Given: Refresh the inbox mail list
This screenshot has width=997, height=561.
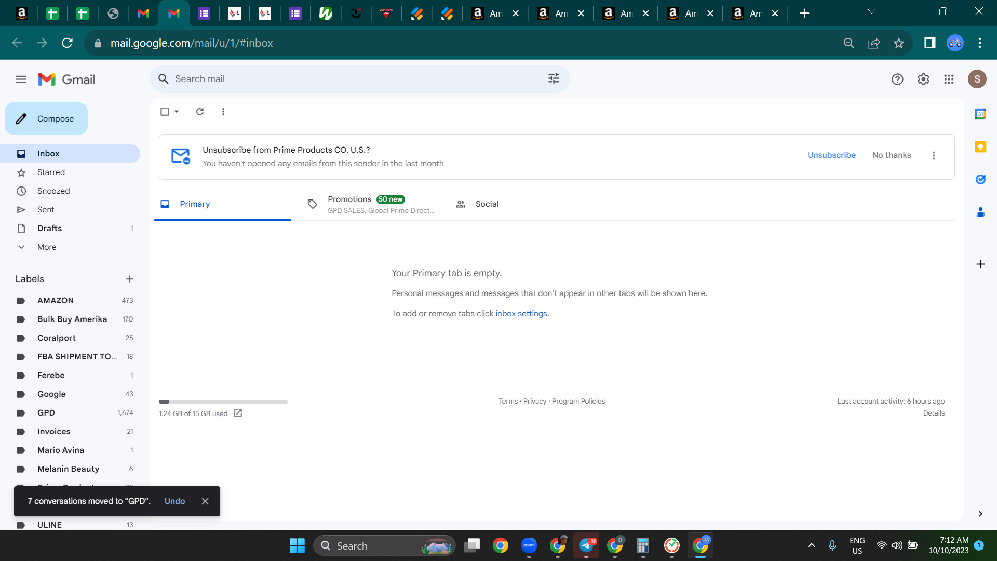Looking at the screenshot, I should click(x=200, y=112).
